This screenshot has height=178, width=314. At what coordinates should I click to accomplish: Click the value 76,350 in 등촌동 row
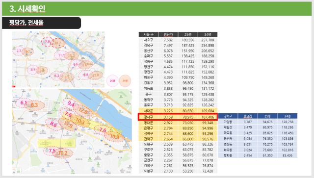267,139
